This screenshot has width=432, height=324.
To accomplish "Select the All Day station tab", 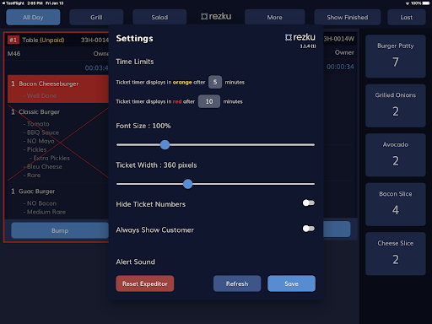I will pos(33,18).
